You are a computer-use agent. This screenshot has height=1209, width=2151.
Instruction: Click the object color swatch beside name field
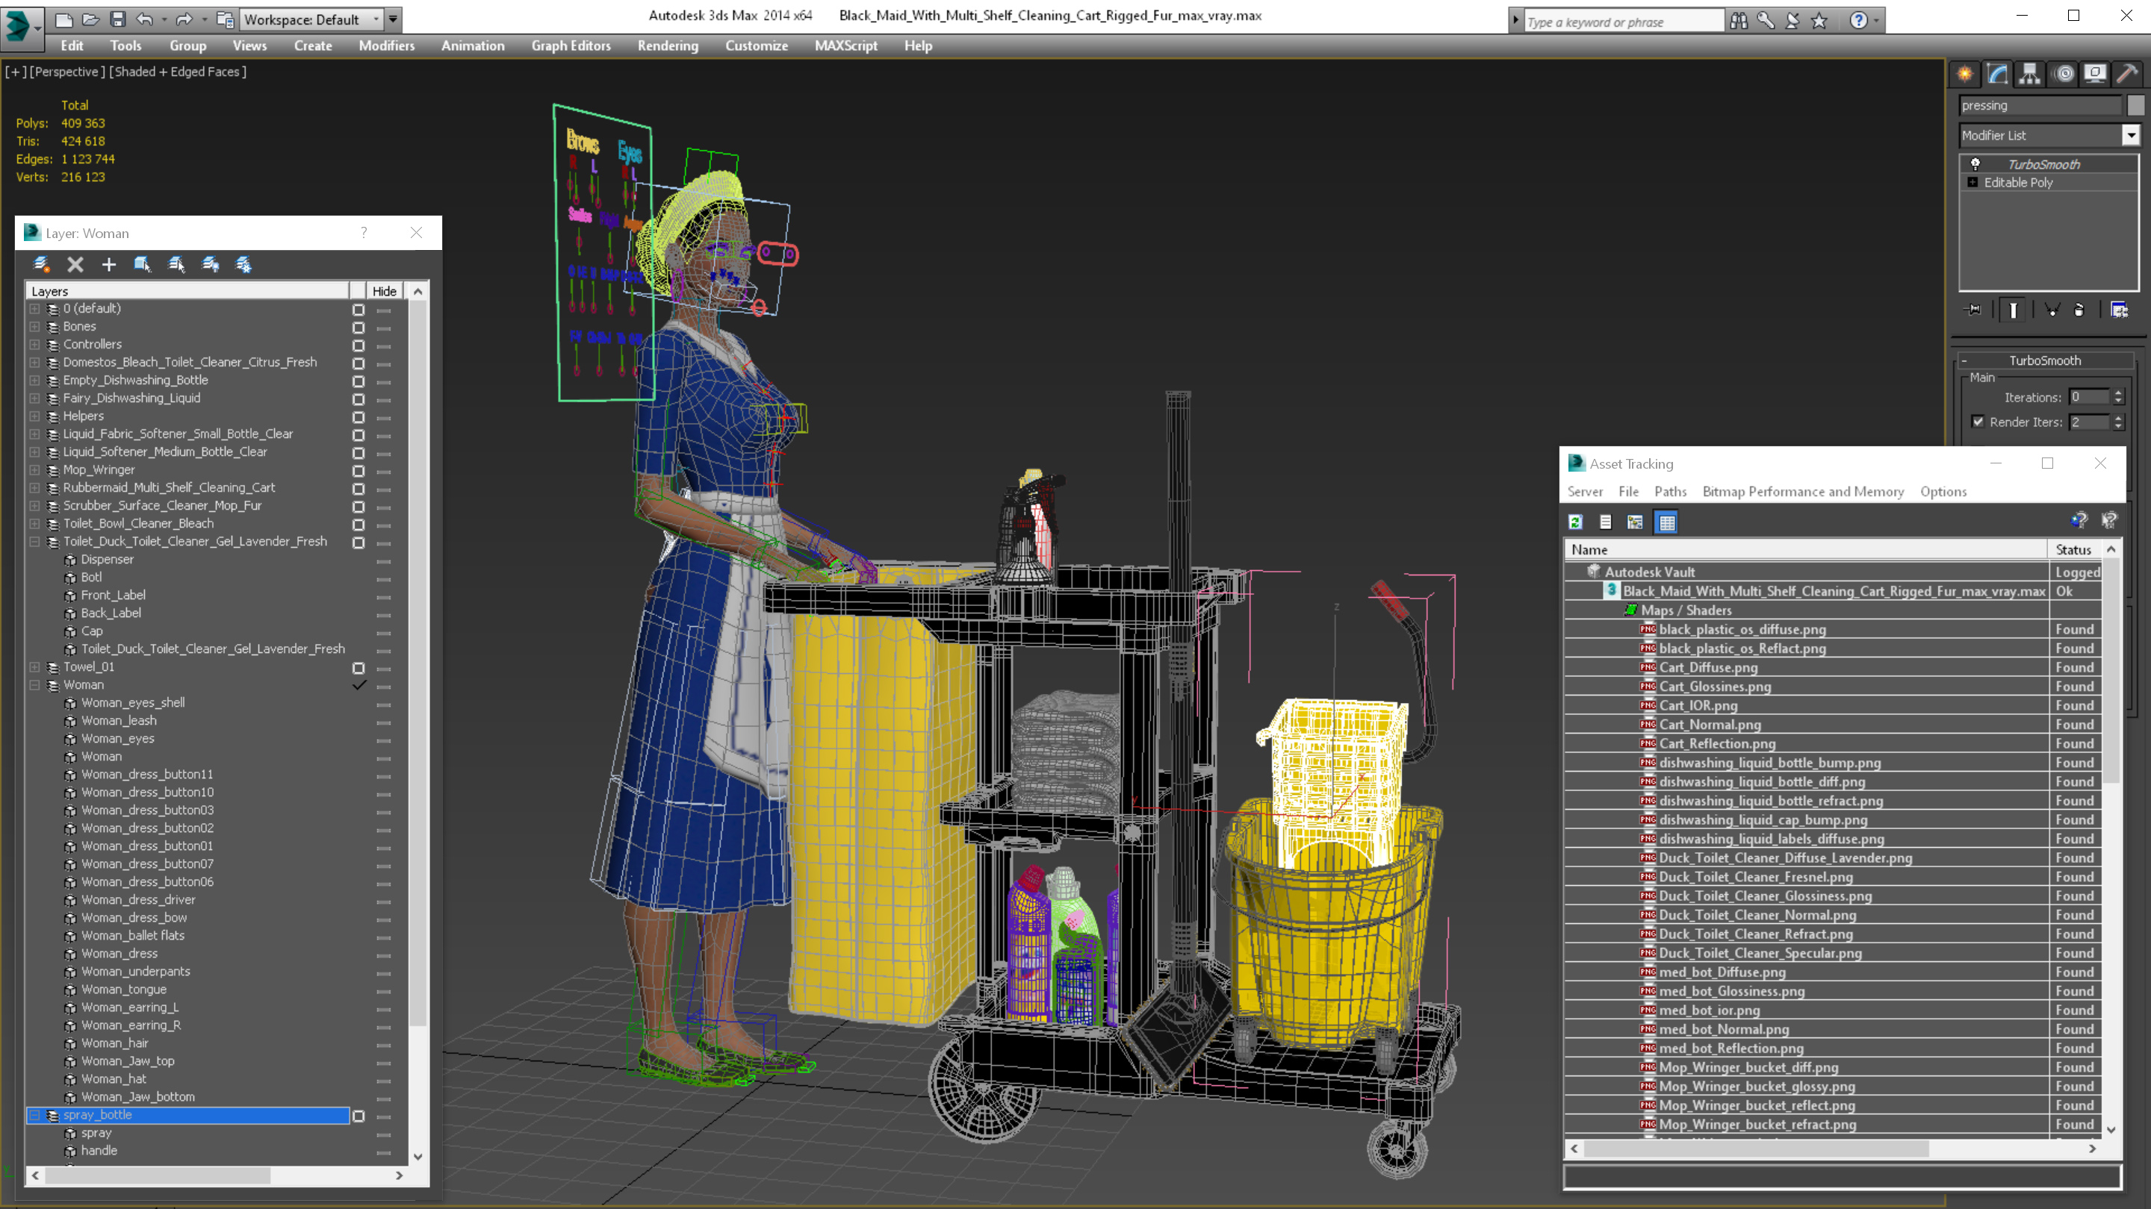[2135, 105]
